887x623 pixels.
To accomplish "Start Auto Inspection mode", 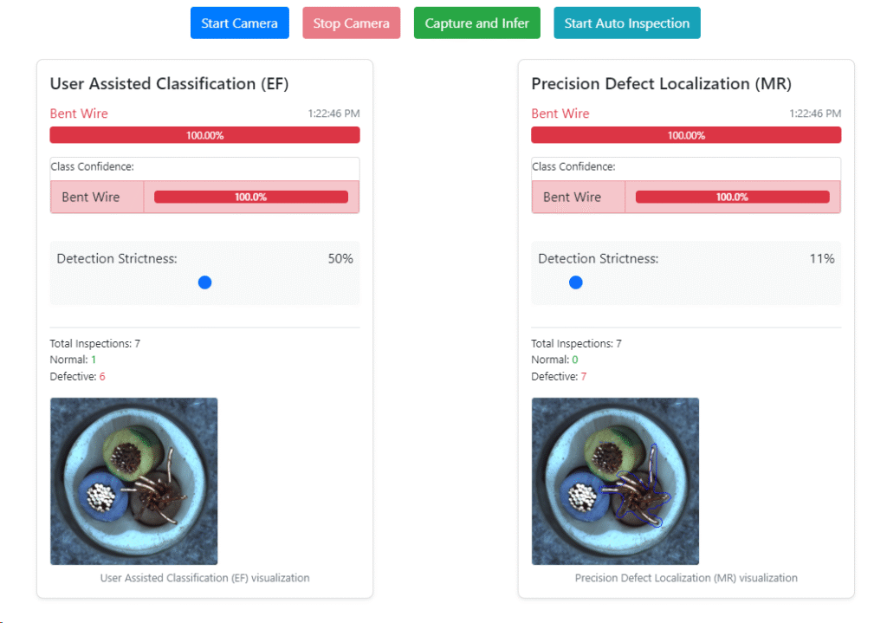I will [626, 23].
